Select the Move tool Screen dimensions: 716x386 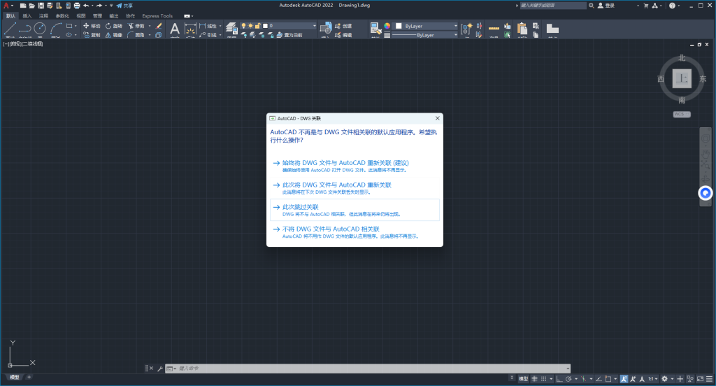pyautogui.click(x=92, y=26)
